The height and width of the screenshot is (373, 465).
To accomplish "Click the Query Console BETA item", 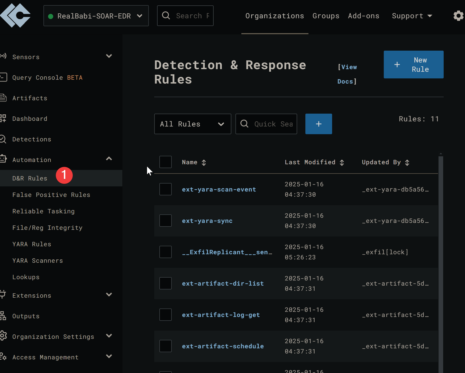I will (47, 78).
